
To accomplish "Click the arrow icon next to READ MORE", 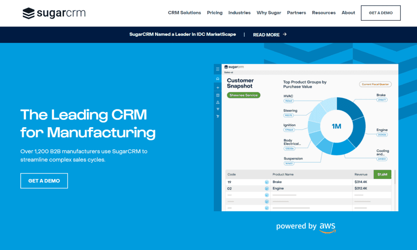I will (285, 34).
